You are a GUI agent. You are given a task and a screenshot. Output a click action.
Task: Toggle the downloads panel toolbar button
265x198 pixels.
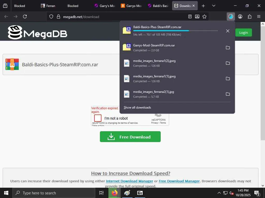[231, 16]
